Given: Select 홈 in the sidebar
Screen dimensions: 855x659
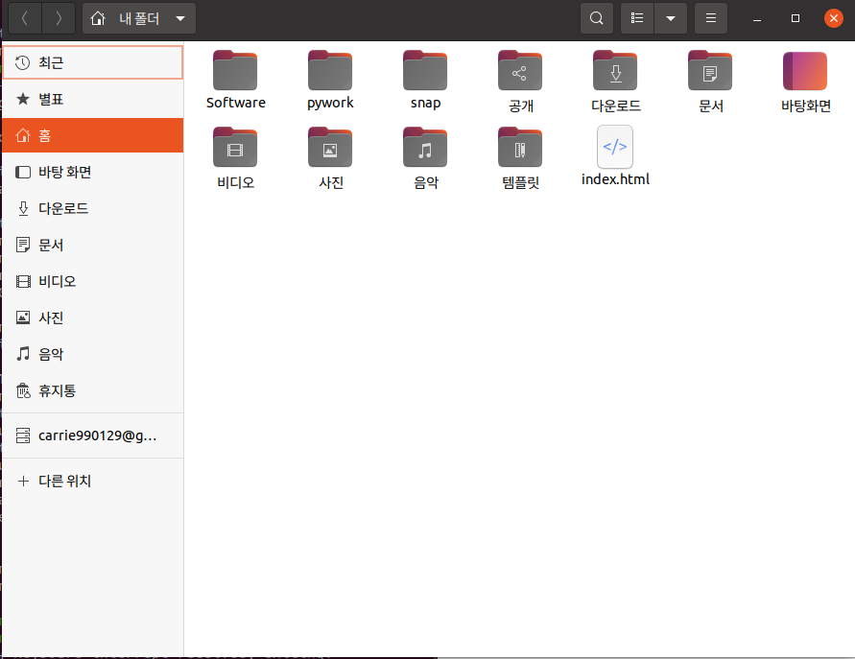Looking at the screenshot, I should 93,135.
